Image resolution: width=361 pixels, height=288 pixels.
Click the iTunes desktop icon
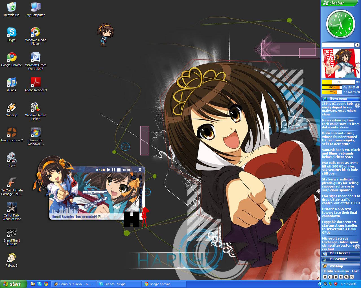tap(12, 82)
